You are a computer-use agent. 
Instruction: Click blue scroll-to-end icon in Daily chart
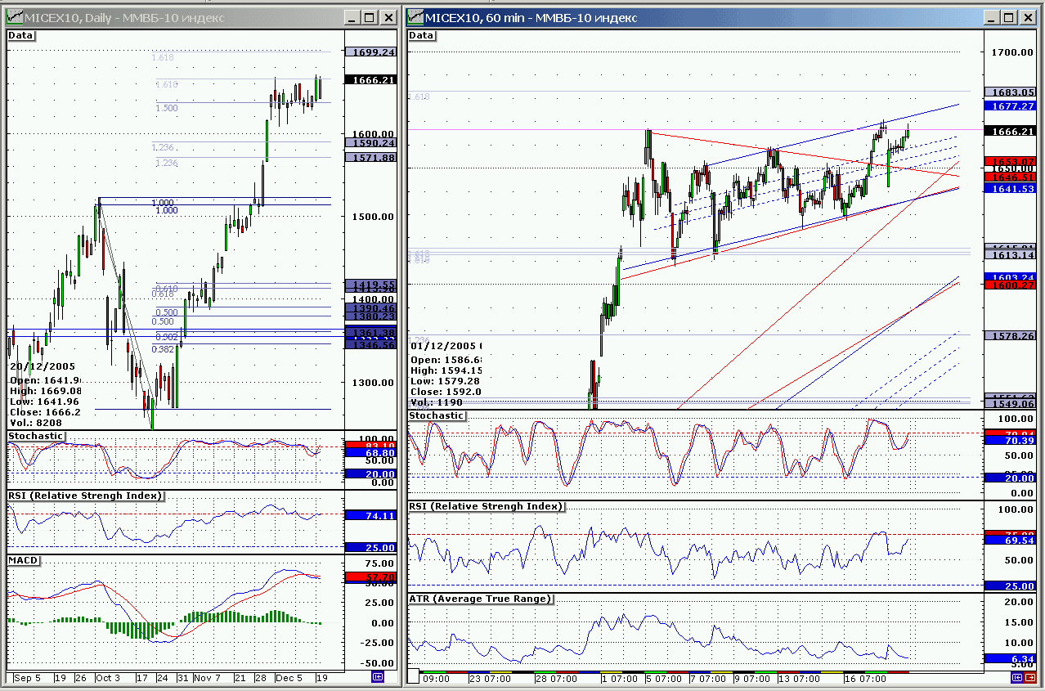[377, 677]
